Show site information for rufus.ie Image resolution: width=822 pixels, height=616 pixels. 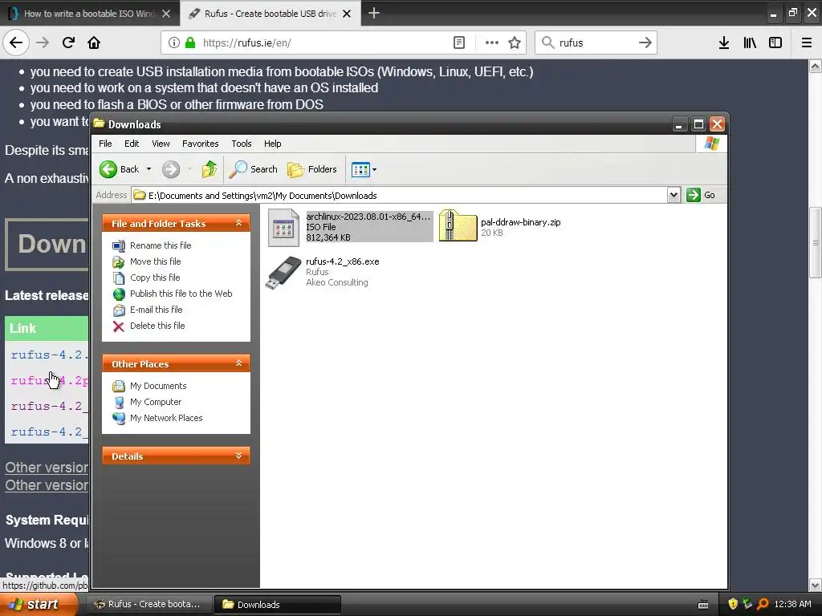[x=174, y=43]
